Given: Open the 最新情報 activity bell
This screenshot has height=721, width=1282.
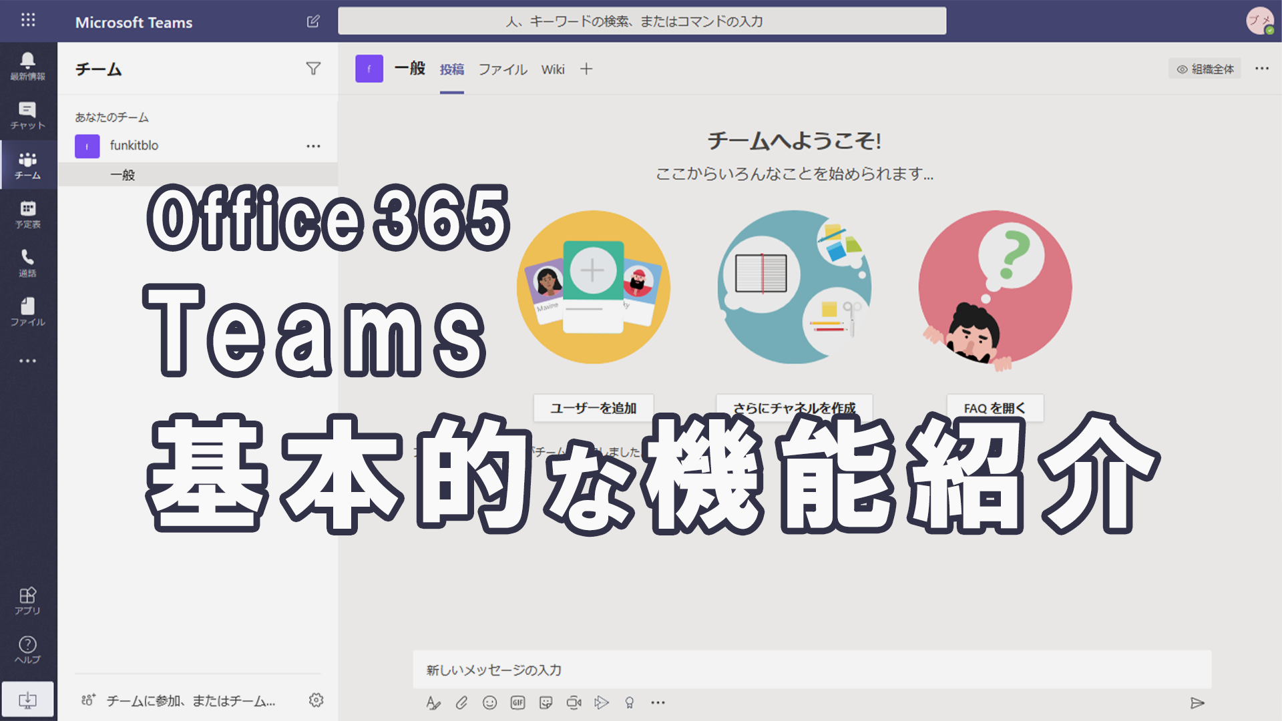Looking at the screenshot, I should (x=27, y=66).
